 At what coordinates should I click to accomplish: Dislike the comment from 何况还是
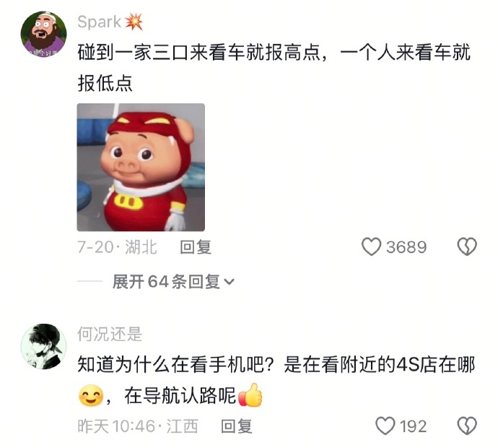[466, 426]
